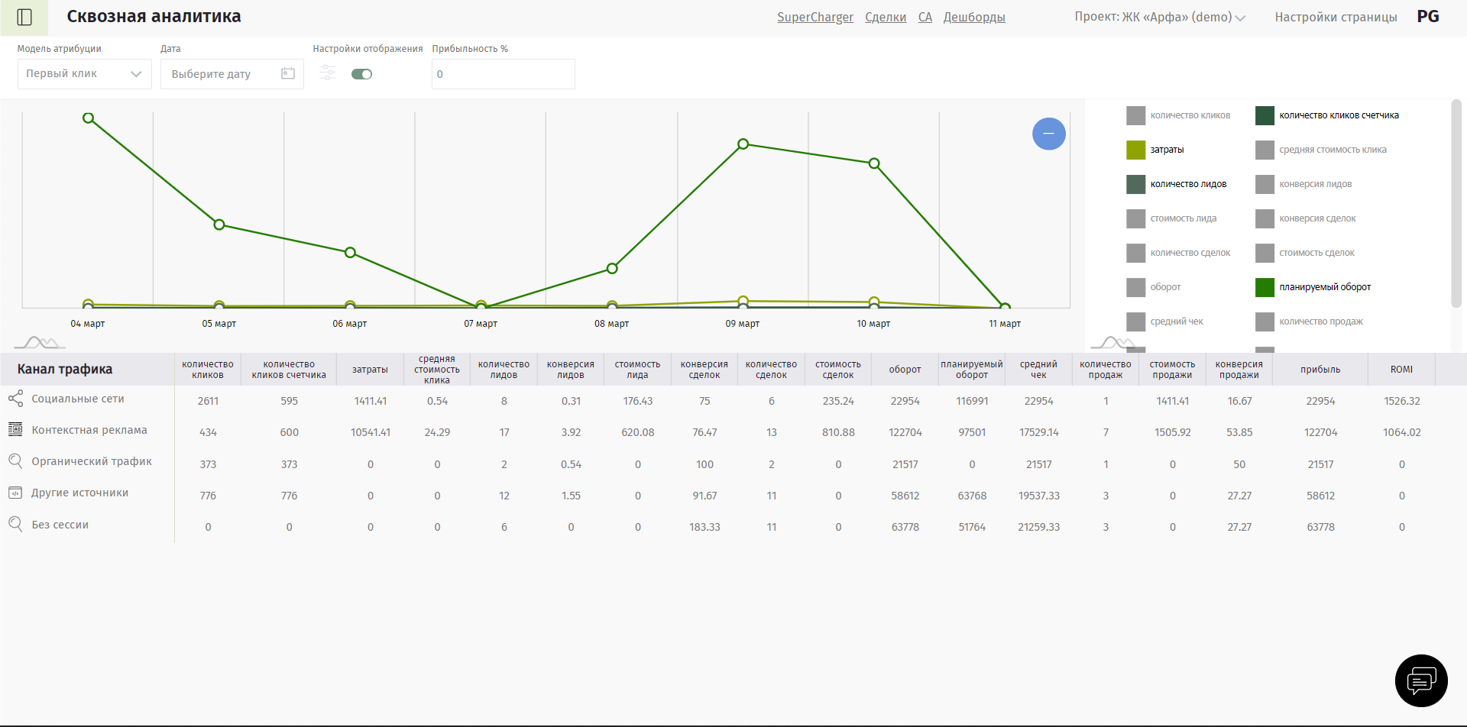Open the Выберите дату date field
The width and height of the screenshot is (1467, 727).
(232, 74)
